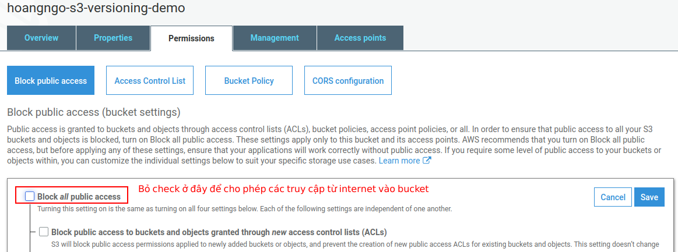Screen dimensions: 678x252
Task: Open the Access points tab
Action: [360, 38]
